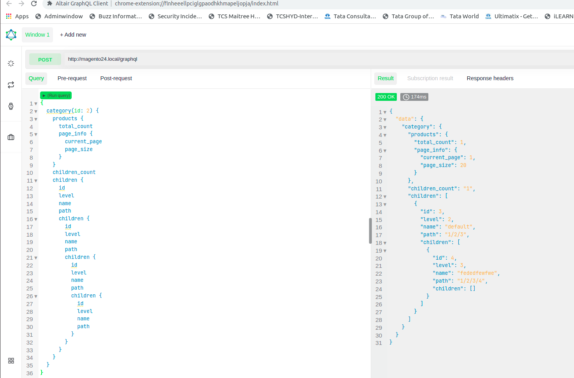Collapse query line 3 products block
The image size is (574, 378).
(36, 120)
